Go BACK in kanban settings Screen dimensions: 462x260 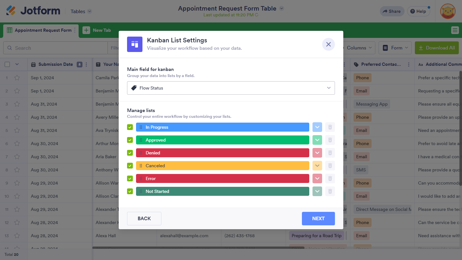144,219
